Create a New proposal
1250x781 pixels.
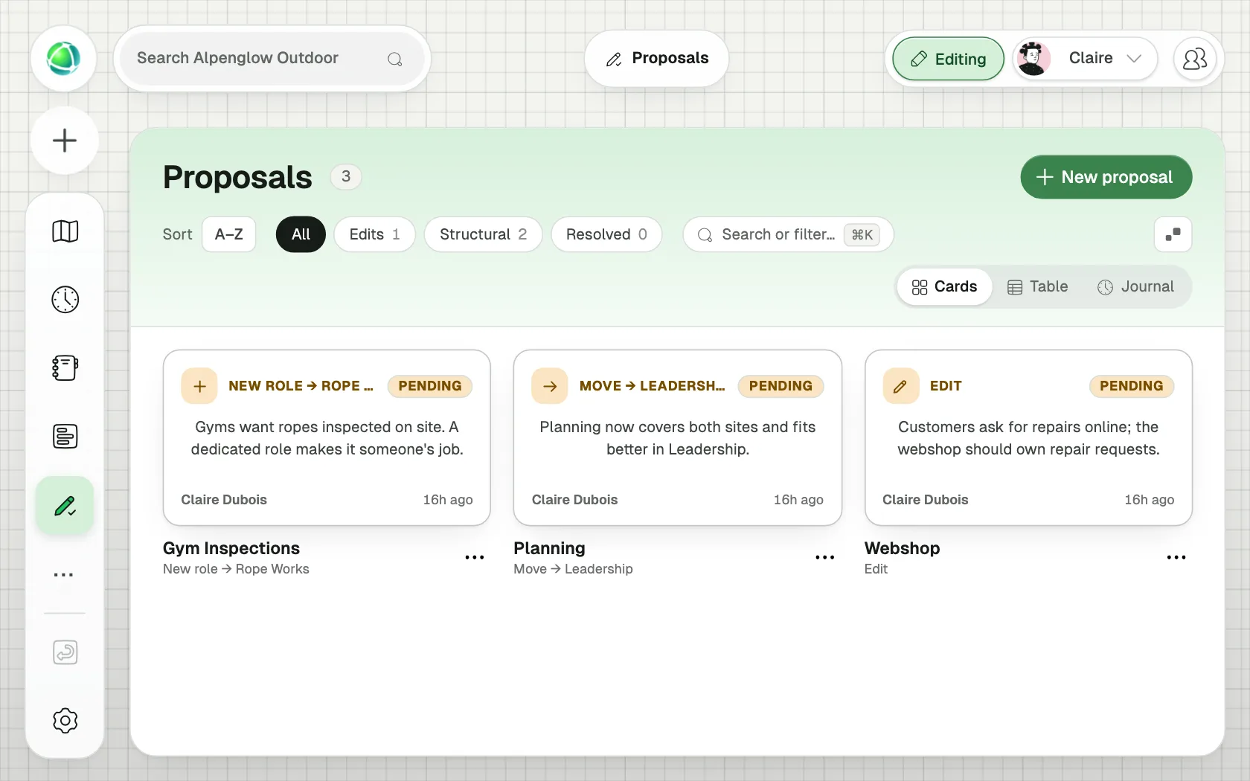1106,177
